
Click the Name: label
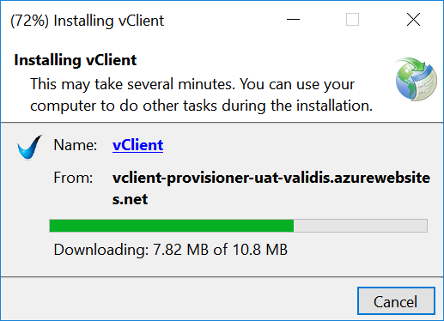76,145
